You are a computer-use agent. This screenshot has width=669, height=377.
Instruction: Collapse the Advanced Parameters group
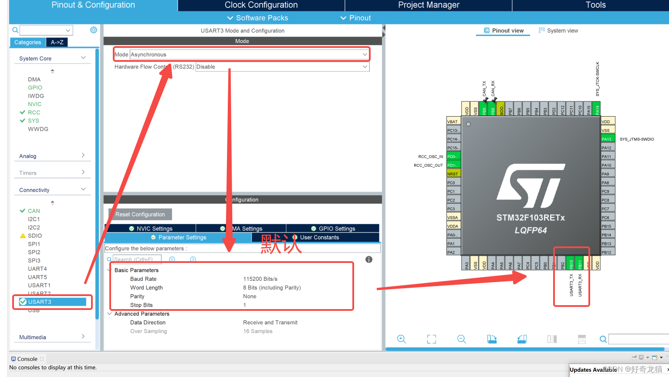tap(109, 314)
